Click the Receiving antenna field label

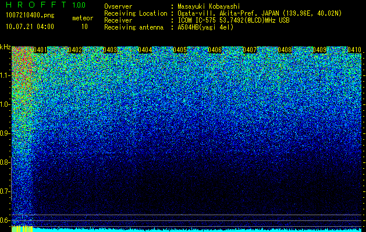click(x=134, y=27)
